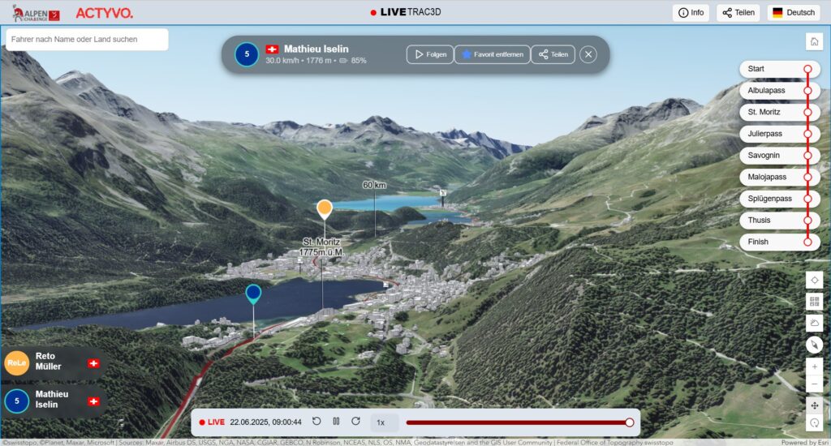Click the Info button

(x=691, y=13)
